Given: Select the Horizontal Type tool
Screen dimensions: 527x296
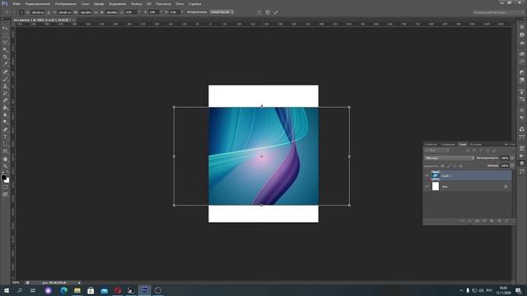Looking at the screenshot, I should pyautogui.click(x=5, y=137).
